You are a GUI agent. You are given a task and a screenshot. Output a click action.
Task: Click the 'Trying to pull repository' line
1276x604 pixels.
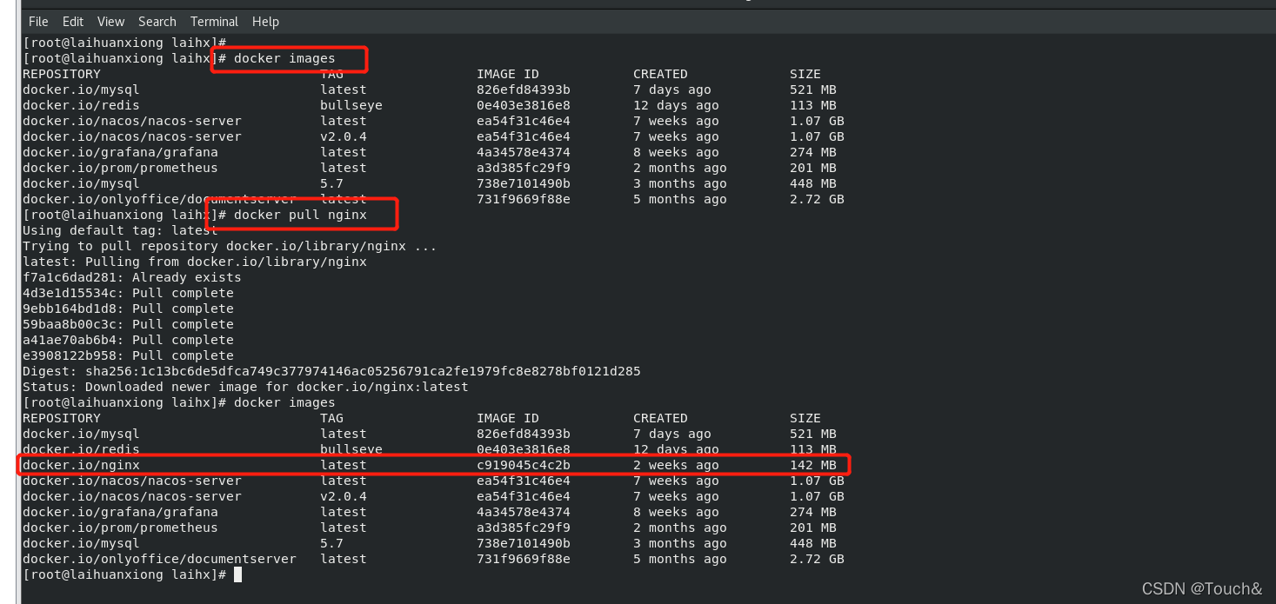(230, 246)
